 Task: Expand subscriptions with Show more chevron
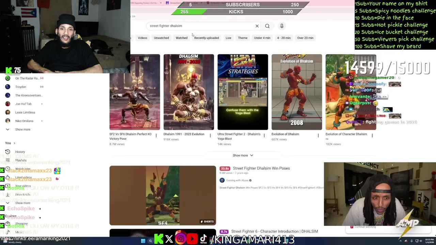(7, 129)
